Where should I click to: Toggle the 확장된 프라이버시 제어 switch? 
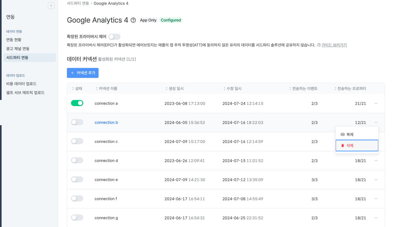(114, 37)
